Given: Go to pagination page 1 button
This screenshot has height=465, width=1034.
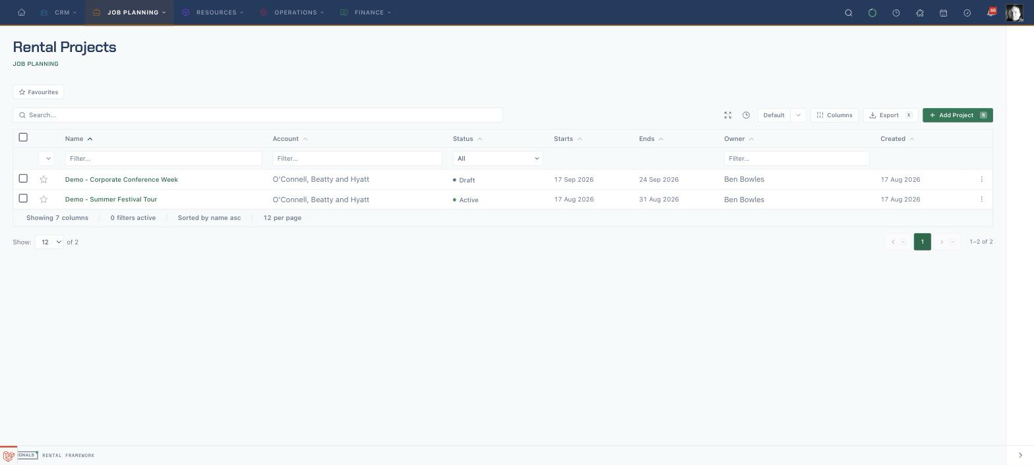Looking at the screenshot, I should click(922, 242).
